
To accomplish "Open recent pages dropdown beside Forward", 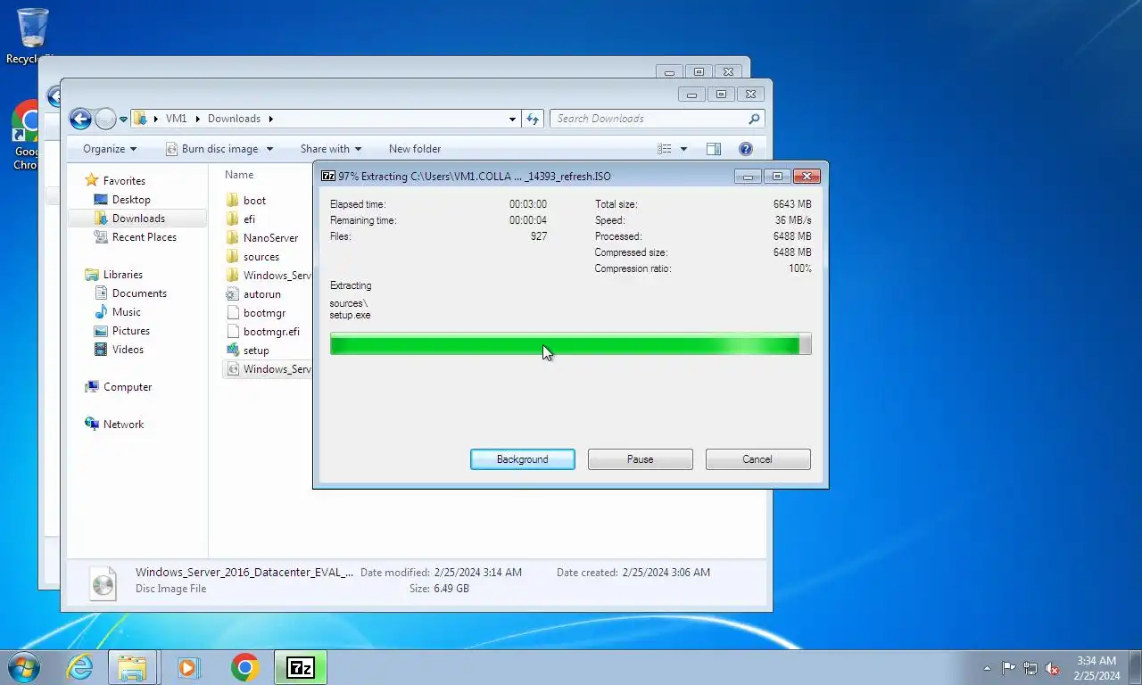I will pyautogui.click(x=123, y=119).
